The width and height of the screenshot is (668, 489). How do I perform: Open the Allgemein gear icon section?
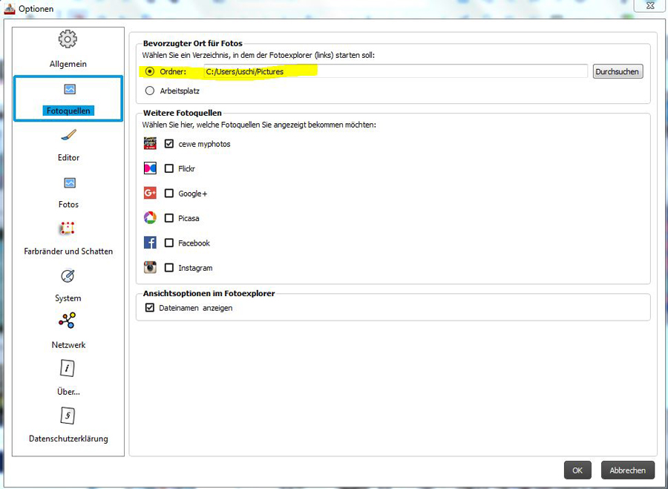click(x=68, y=39)
